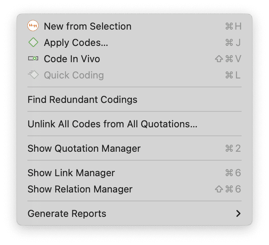Image resolution: width=269 pixels, height=245 pixels.
Task: Open the Generate Reports submenu
Action: coord(134,214)
